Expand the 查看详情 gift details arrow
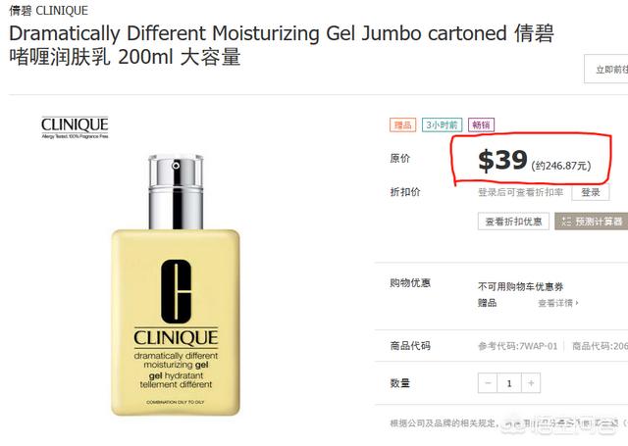This screenshot has width=628, height=446. [x=558, y=303]
